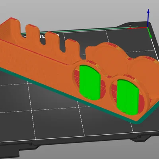Screen dimensions: 159x159
Task: Click the gray background above the print bed
Action: [x=79, y=12]
